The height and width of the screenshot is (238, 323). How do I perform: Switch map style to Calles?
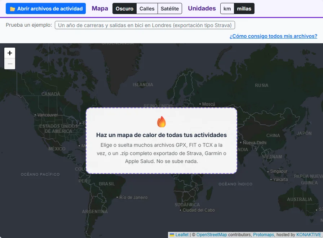147,9
